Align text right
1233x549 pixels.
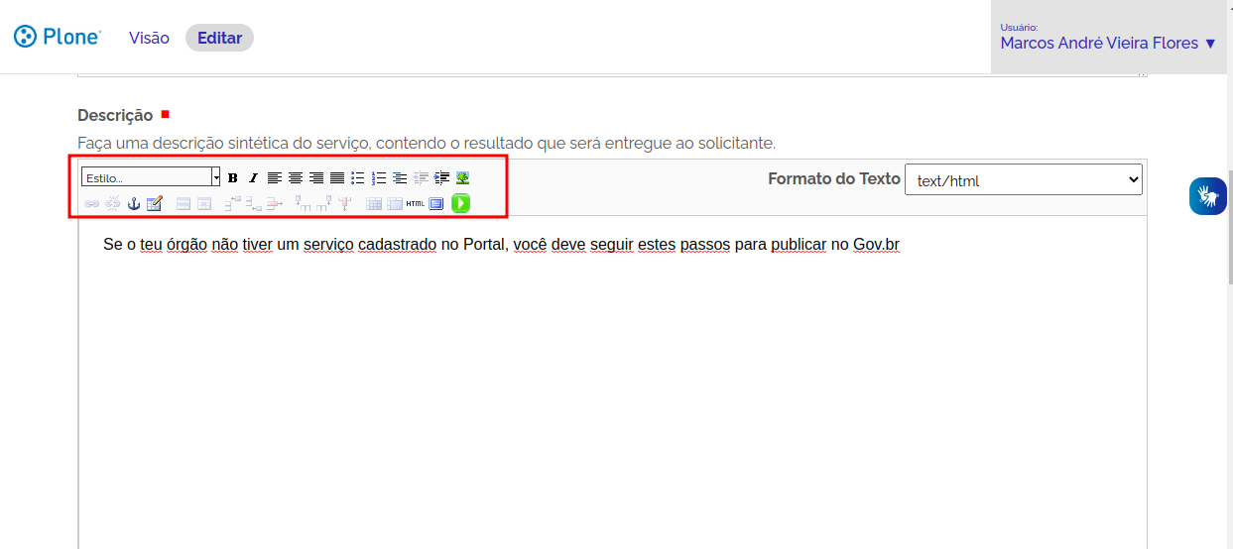point(316,178)
